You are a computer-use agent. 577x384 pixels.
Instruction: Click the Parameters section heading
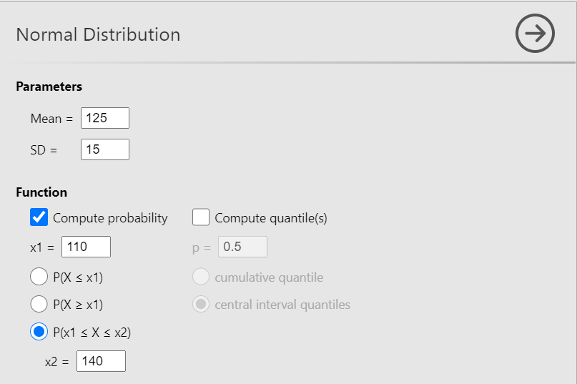click(49, 87)
